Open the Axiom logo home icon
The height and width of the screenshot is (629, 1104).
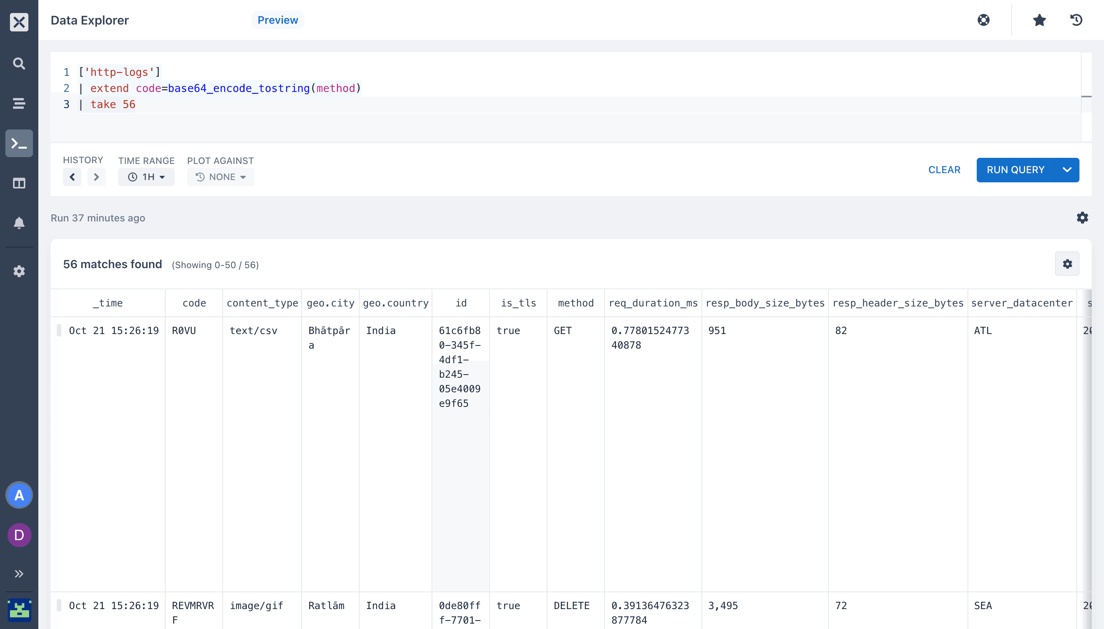click(19, 21)
